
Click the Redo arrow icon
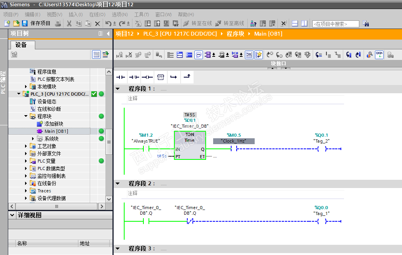tap(122, 24)
